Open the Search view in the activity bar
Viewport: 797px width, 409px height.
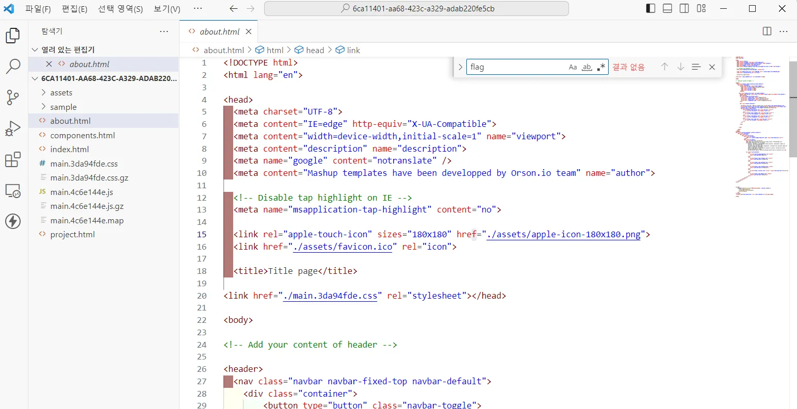[13, 67]
